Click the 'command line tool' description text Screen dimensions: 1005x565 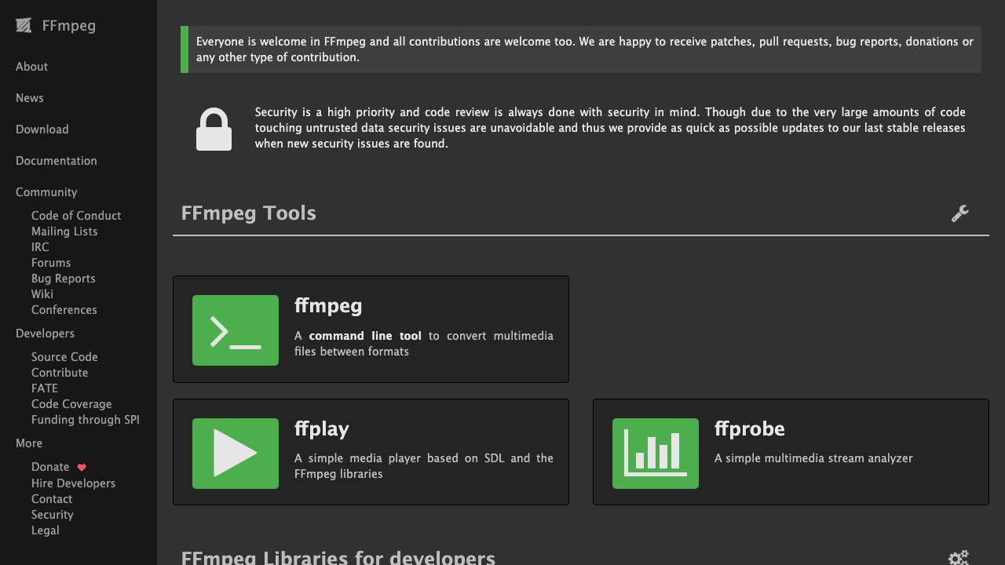click(x=424, y=344)
